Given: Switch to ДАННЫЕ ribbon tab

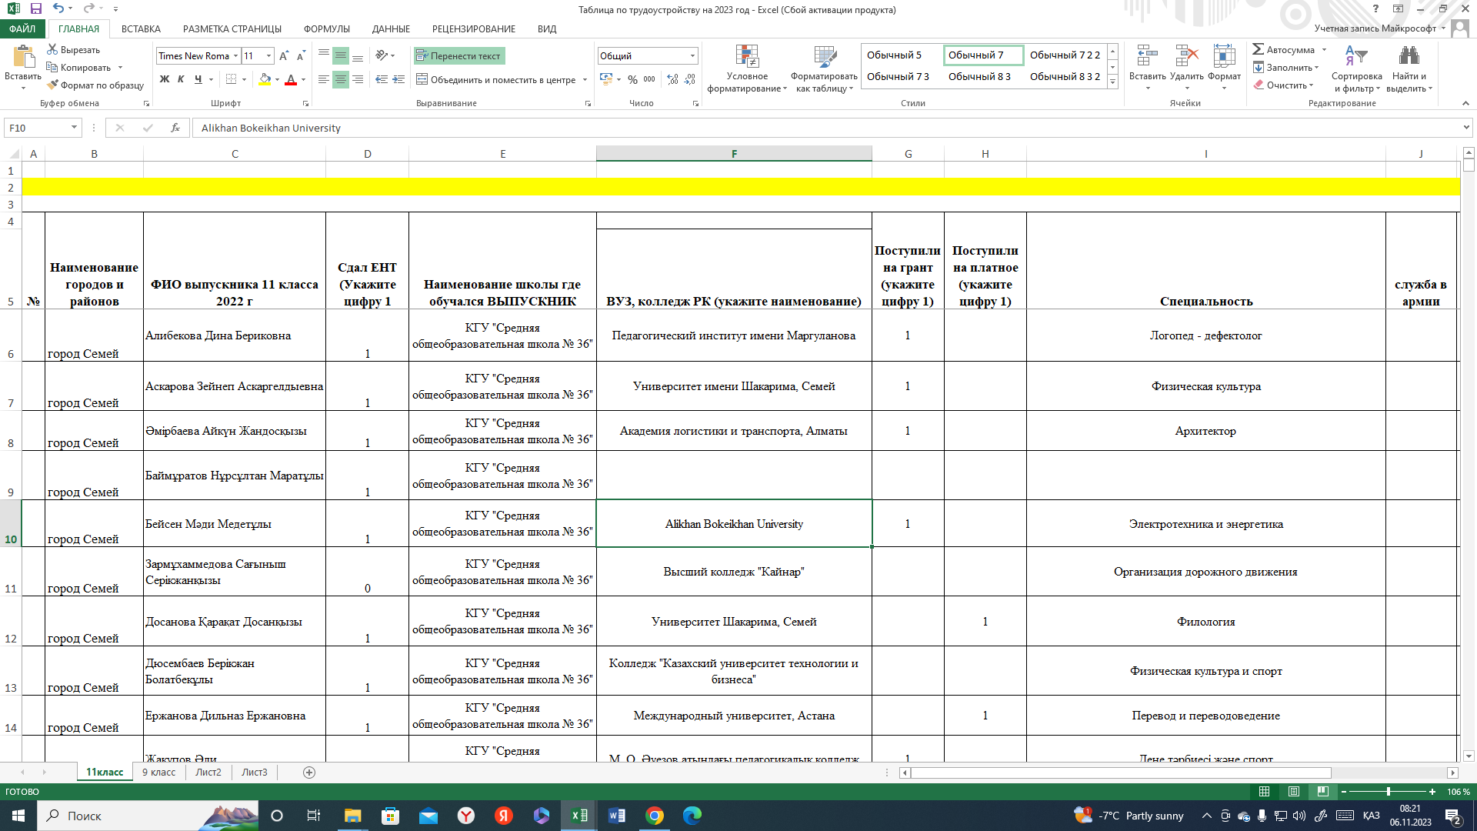Looking at the screenshot, I should click(391, 29).
